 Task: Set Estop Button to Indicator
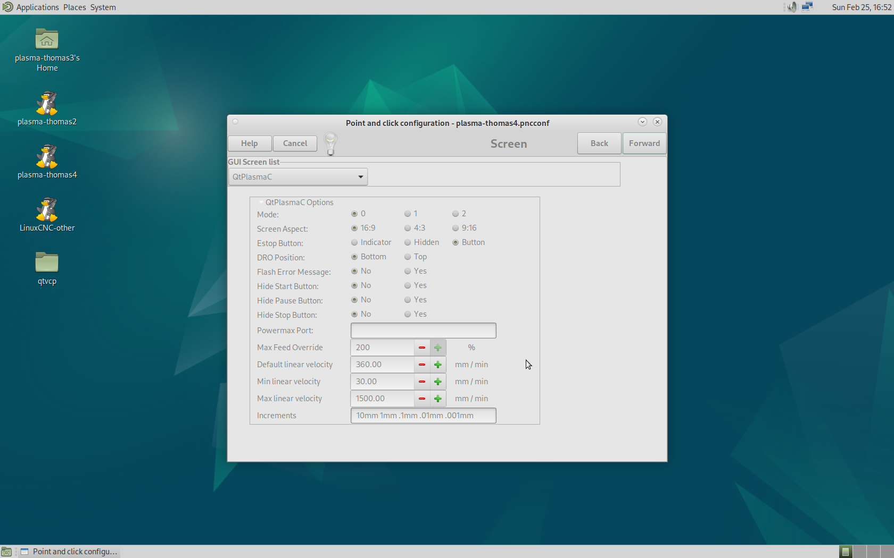pos(354,242)
